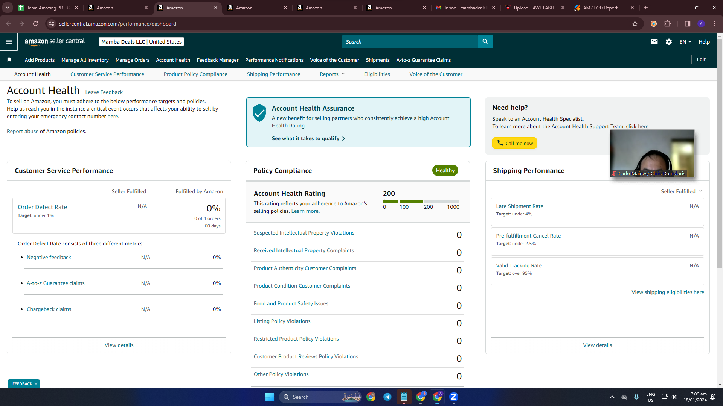
Task: Click the Seller Central search field
Action: coord(410,42)
